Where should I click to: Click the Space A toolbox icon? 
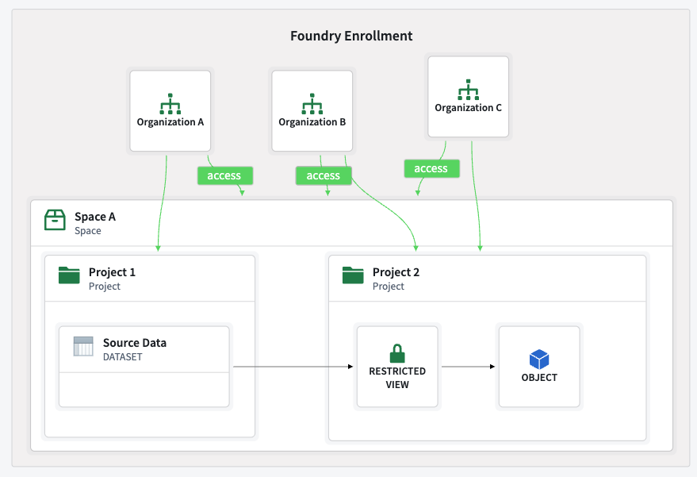pyautogui.click(x=55, y=220)
